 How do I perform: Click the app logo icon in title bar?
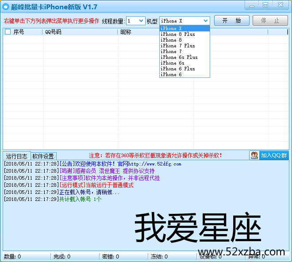(6, 7)
